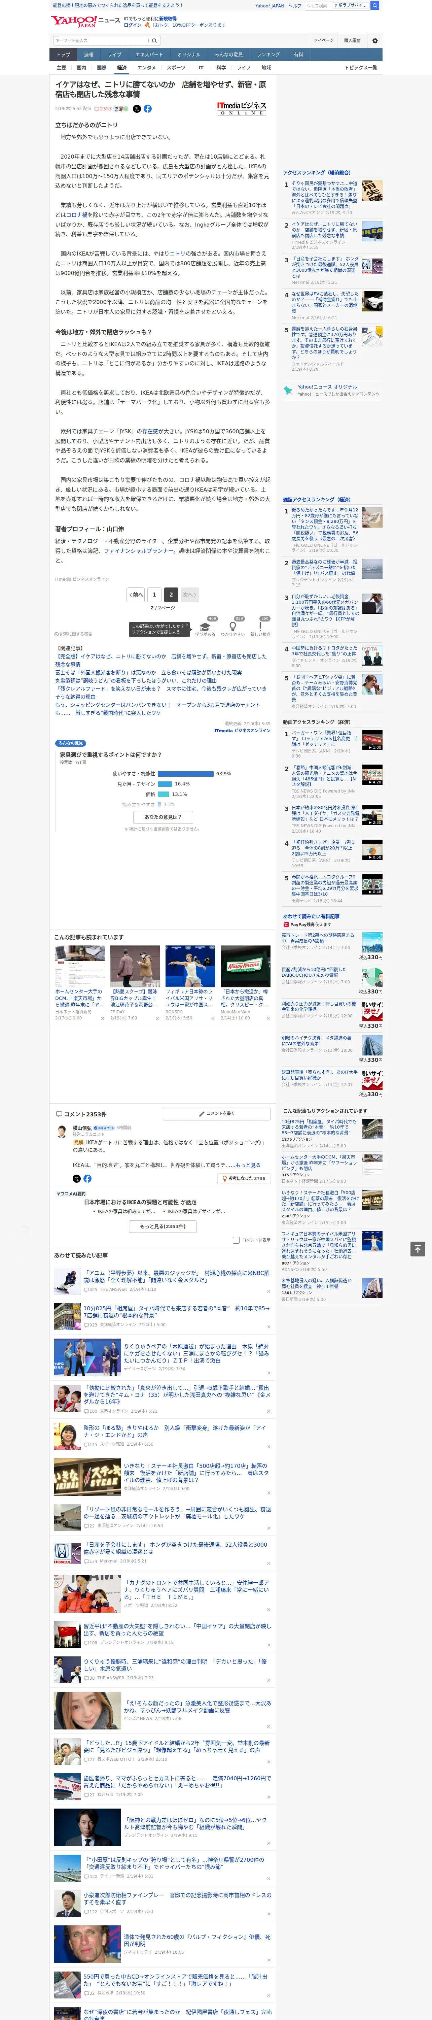Screen dimensions: 432x2020
Task: Click the 使いやすさ・機能性 poll bar
Action: click(x=185, y=773)
